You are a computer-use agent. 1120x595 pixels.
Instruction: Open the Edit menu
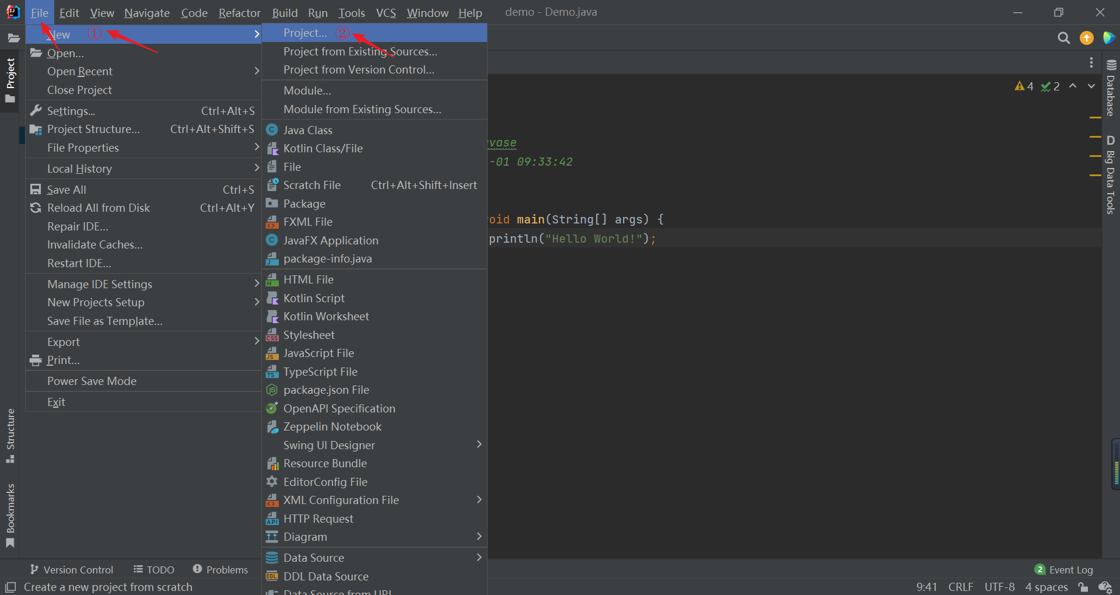[69, 12]
